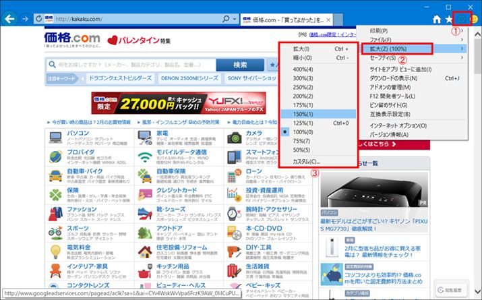Image resolution: width=482 pixels, height=300 pixels.
Task: Click the site search input field
Action: (131, 65)
